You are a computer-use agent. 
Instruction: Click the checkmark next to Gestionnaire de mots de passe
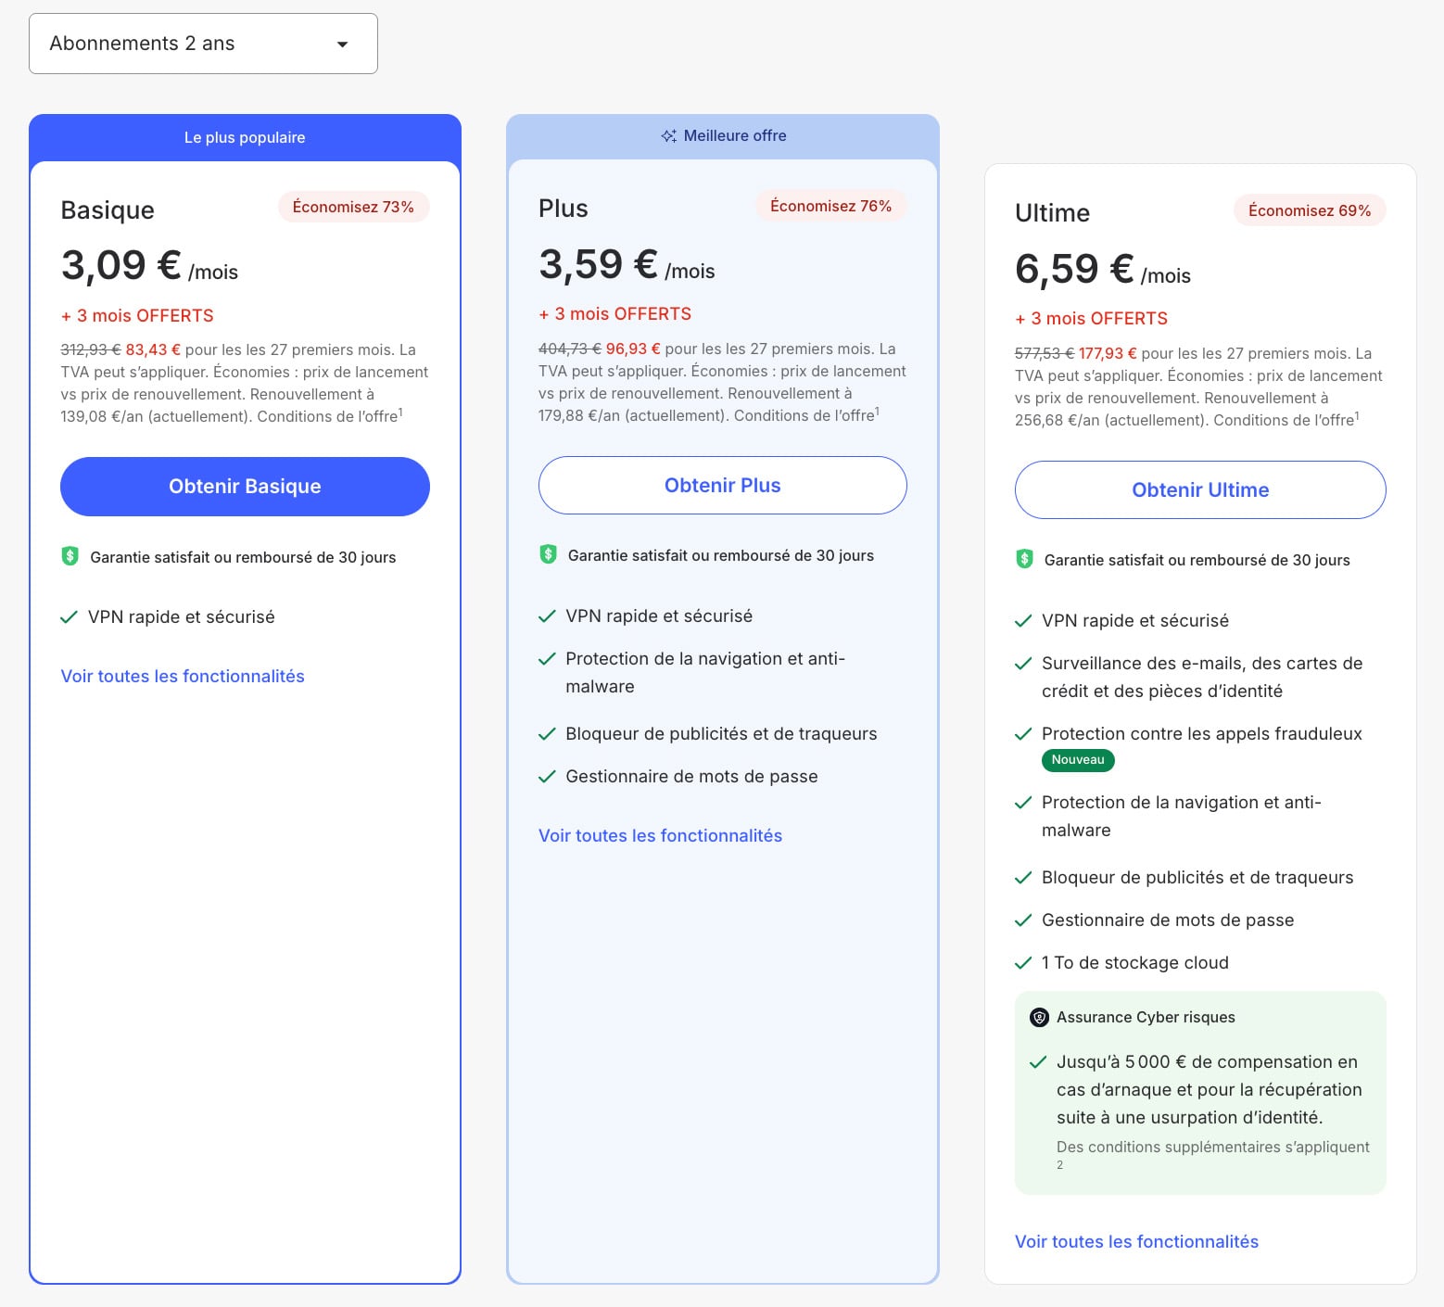tap(546, 777)
